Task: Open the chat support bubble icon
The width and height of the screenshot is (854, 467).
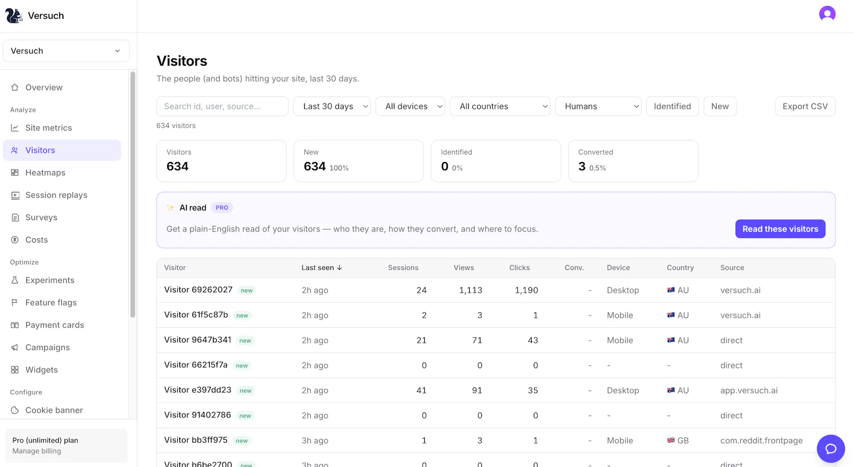Action: click(831, 449)
